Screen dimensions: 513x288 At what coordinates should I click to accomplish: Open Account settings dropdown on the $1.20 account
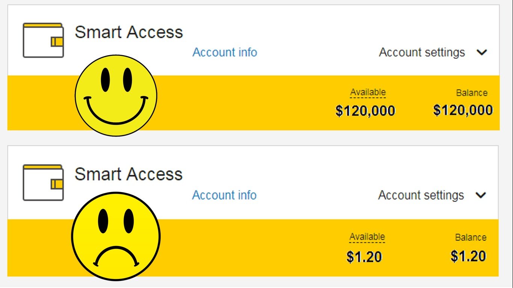421,195
